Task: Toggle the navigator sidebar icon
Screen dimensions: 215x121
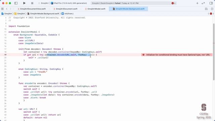Action: (x=16, y=3)
